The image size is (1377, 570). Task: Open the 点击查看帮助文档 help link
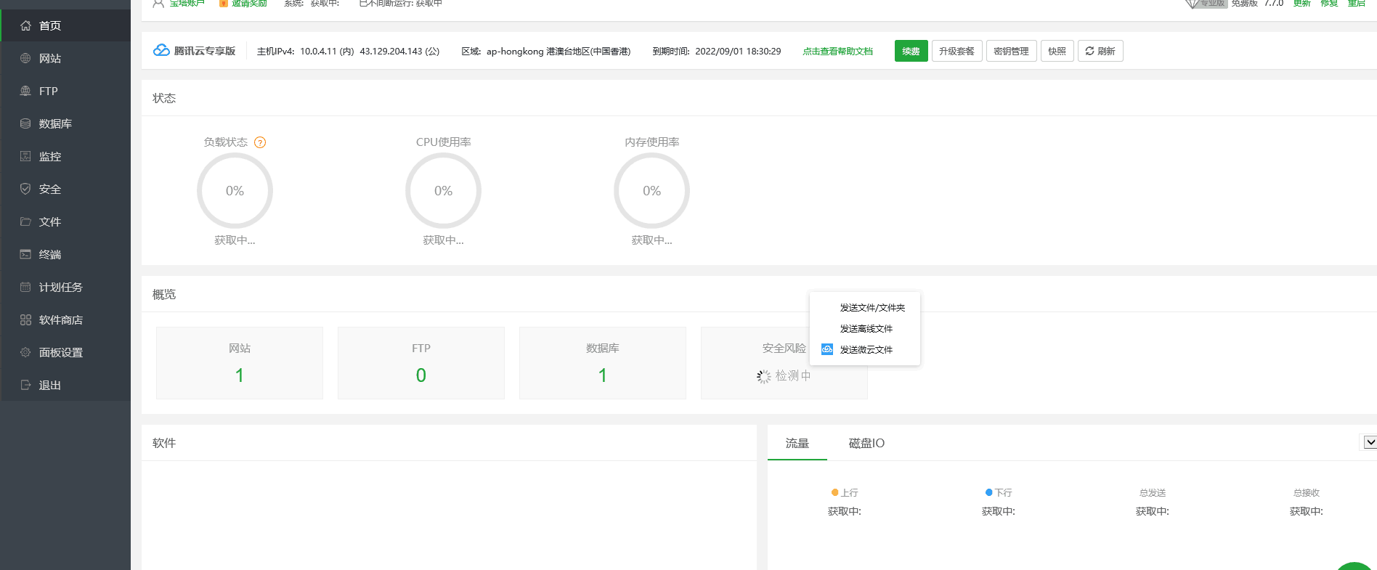click(837, 51)
